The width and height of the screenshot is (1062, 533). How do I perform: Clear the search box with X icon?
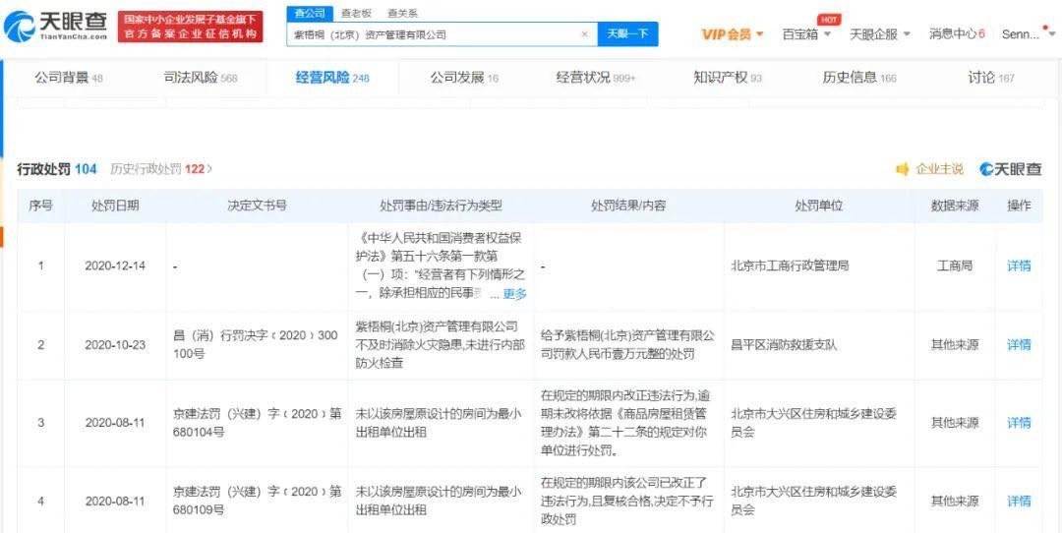tap(584, 33)
